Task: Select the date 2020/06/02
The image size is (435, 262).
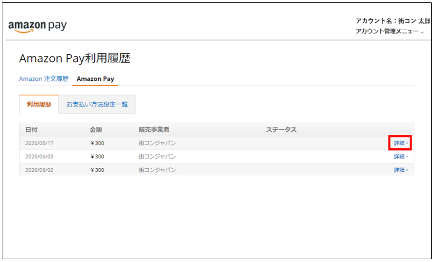Action: [x=39, y=170]
